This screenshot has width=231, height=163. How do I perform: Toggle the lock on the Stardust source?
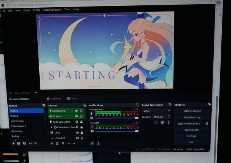tap(82, 138)
